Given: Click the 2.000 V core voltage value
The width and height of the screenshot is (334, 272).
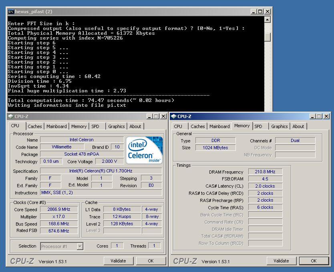Looking at the screenshot, I should pos(109,161).
